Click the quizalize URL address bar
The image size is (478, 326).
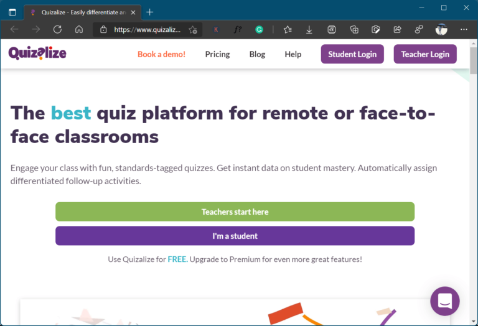point(148,30)
